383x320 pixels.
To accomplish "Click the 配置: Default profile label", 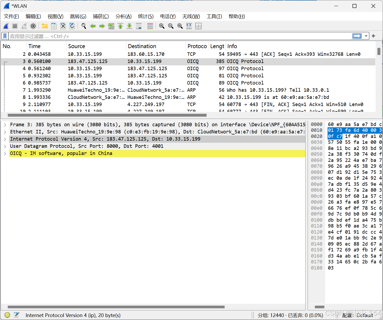I will pos(358,315).
